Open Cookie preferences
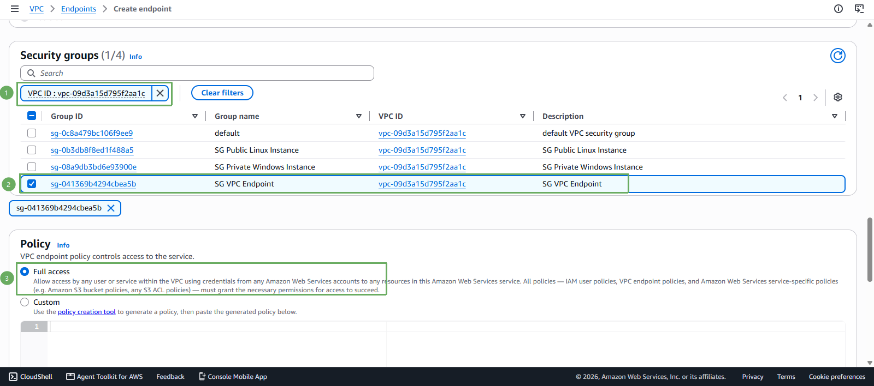Image resolution: width=874 pixels, height=386 pixels. [837, 377]
